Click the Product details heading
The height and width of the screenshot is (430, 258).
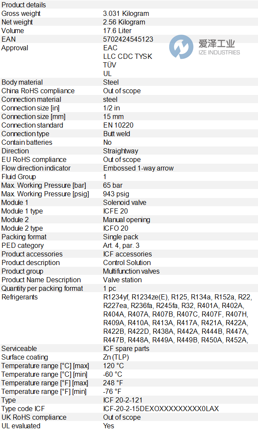point(24,5)
